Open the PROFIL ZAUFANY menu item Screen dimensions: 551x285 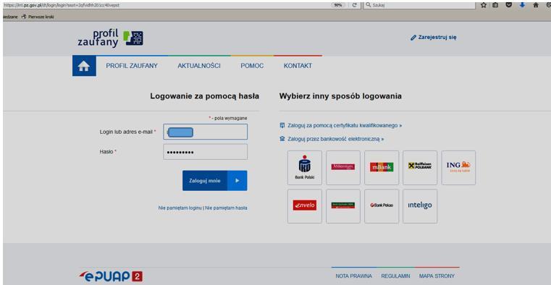click(x=132, y=66)
